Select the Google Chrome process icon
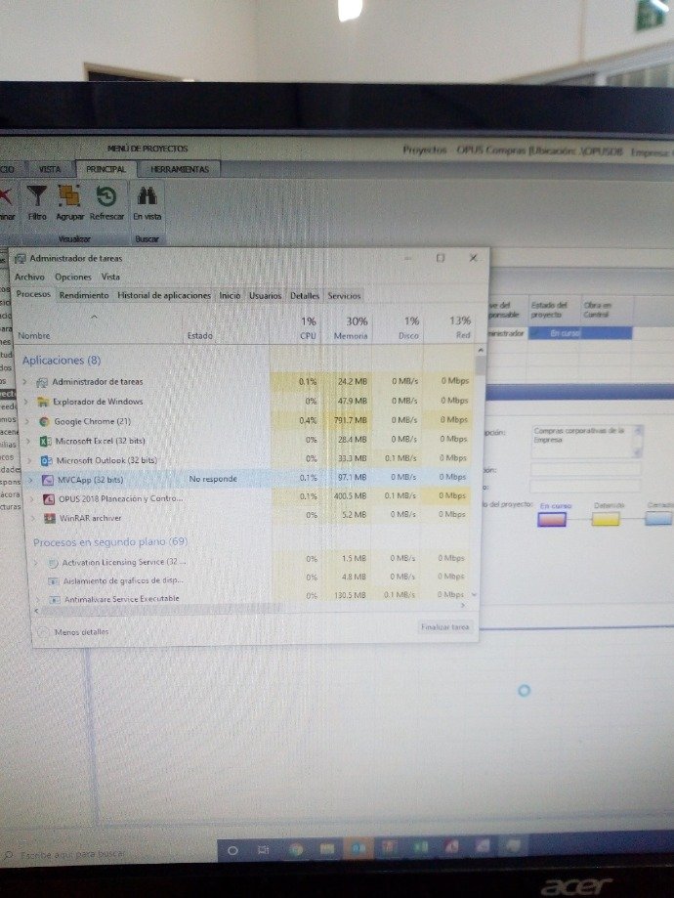Viewport: 674px width, 898px height. coord(44,421)
